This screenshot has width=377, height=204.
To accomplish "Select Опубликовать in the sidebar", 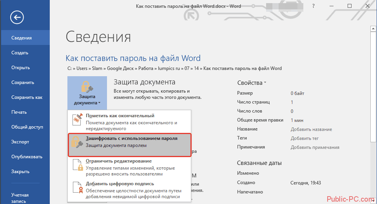I will [x=25, y=157].
